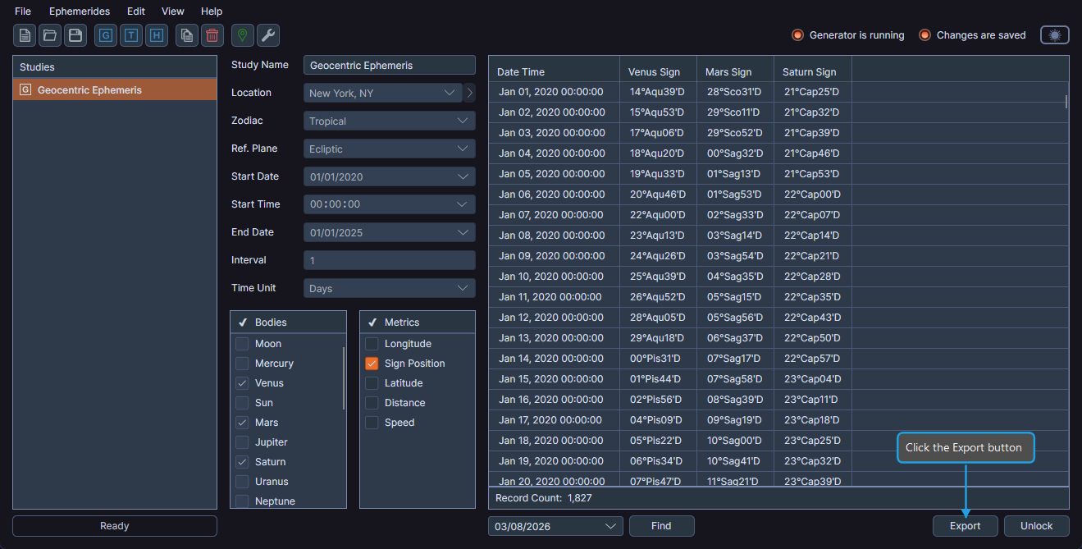
Task: Open the Time Unit dropdown
Action: point(389,287)
